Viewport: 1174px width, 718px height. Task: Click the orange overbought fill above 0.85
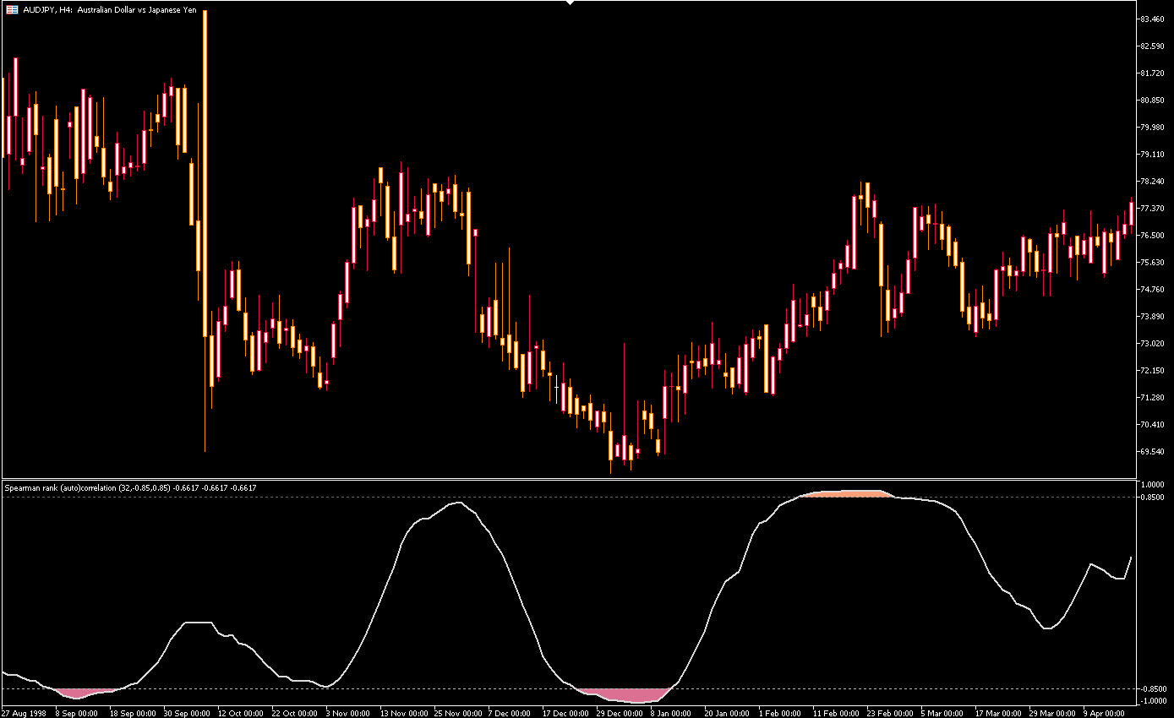[845, 493]
